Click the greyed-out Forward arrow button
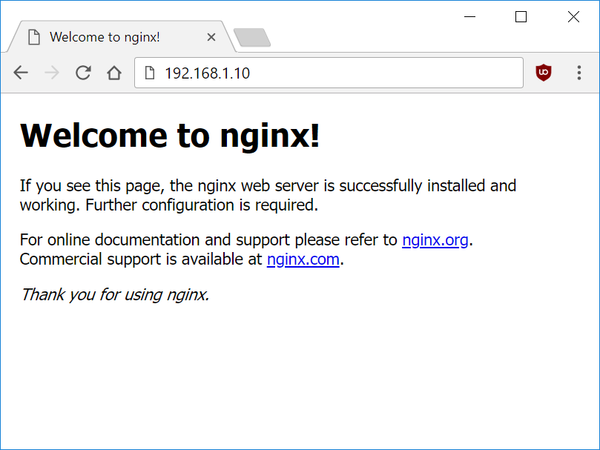The image size is (600, 450). pos(52,73)
